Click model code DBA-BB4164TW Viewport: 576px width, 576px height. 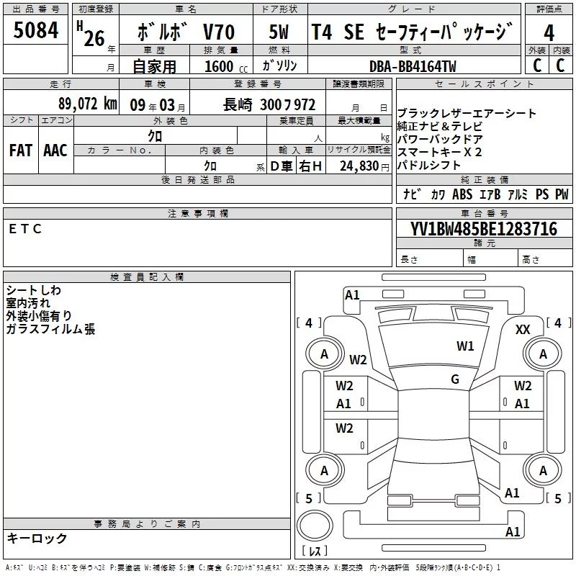coord(413,66)
